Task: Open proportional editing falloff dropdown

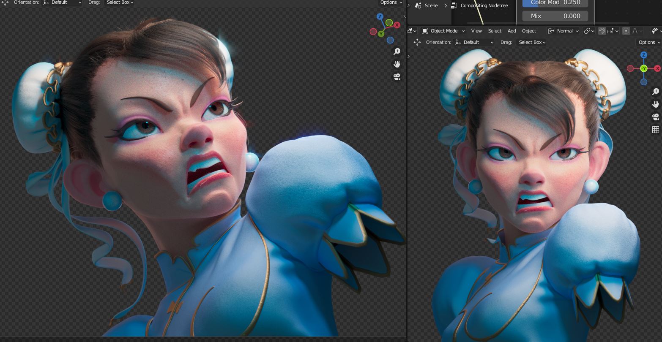Action: (637, 31)
